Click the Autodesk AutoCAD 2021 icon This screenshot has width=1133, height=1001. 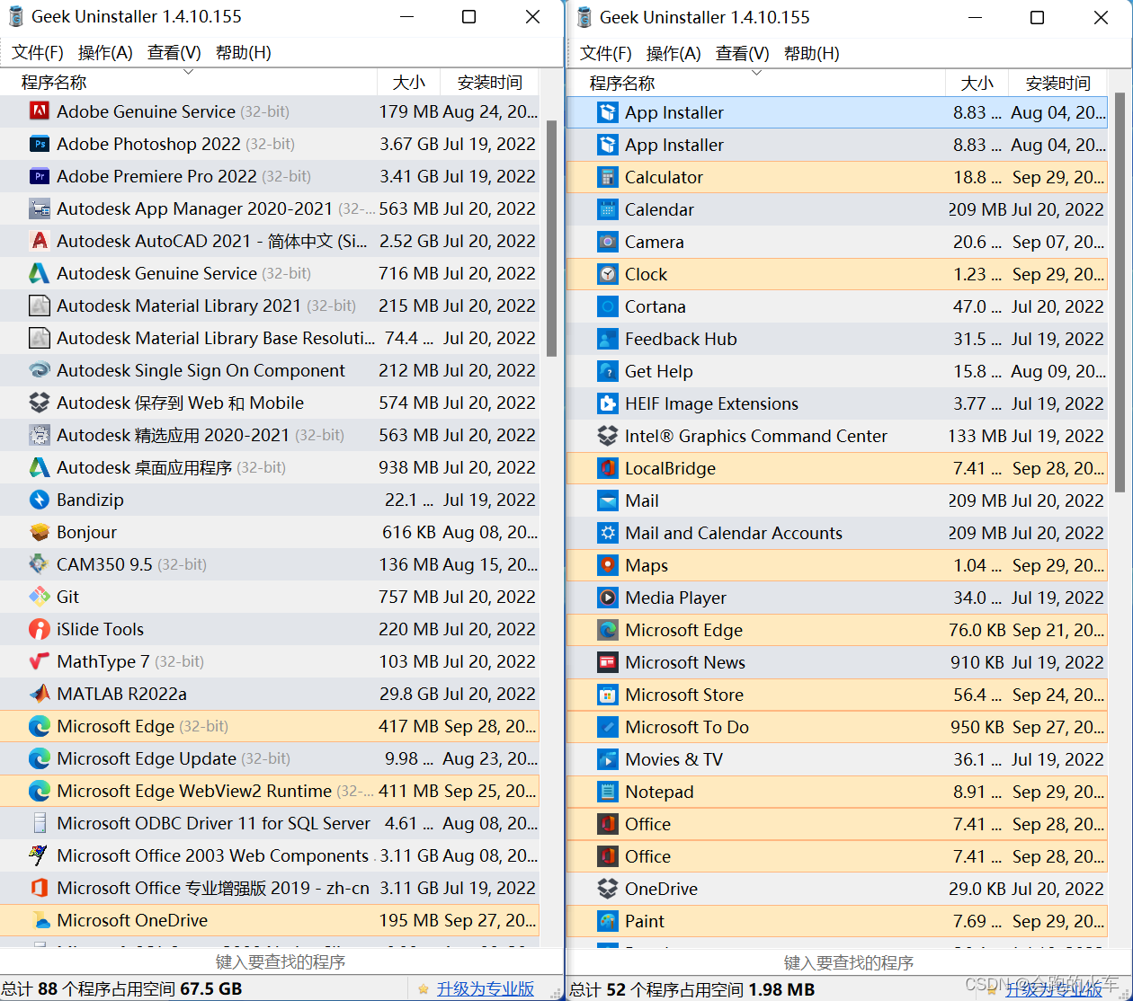point(40,241)
